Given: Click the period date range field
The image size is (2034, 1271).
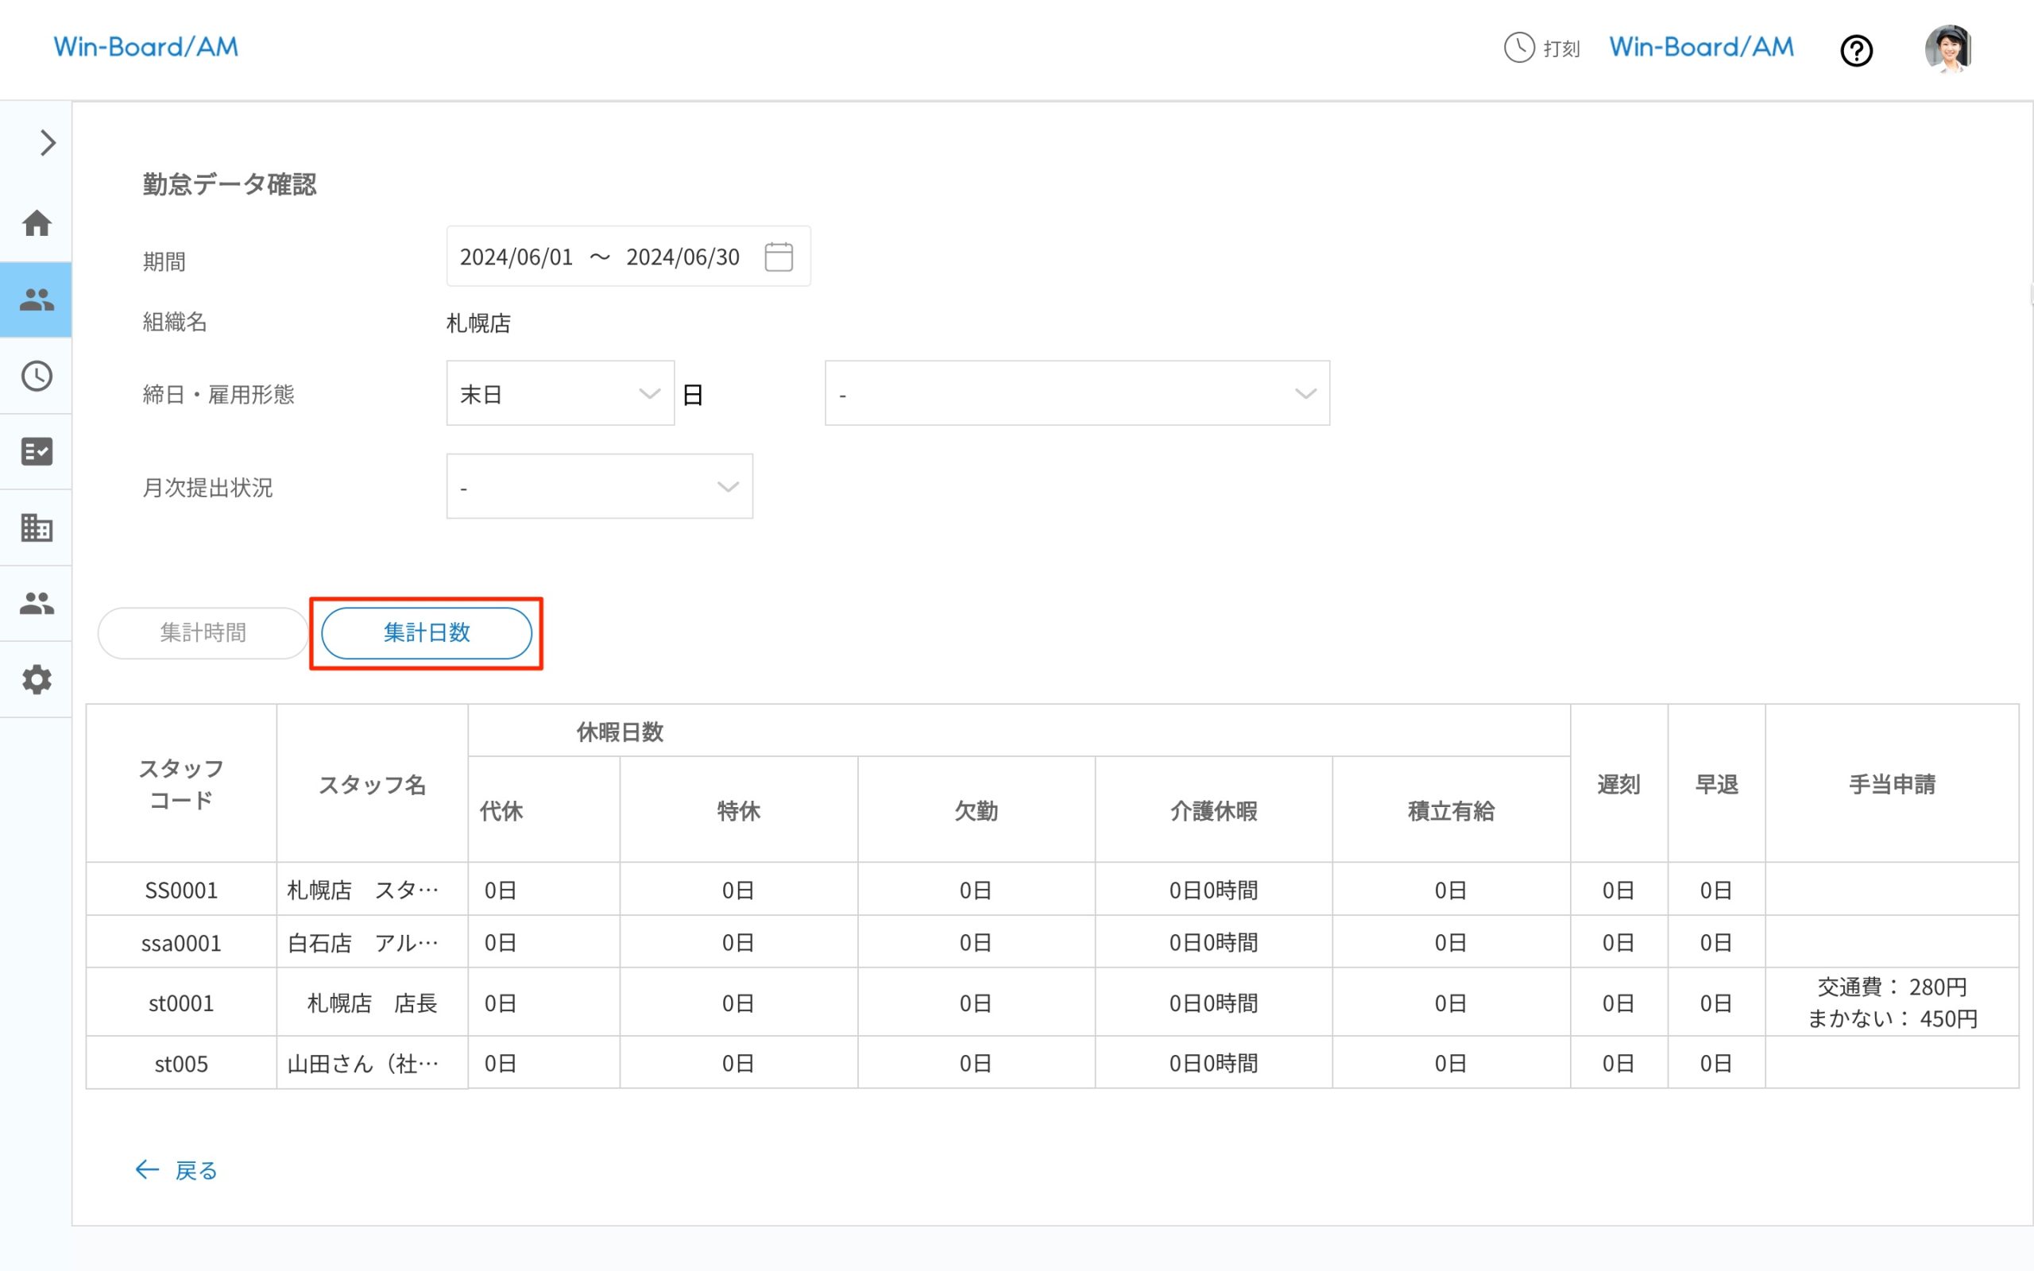Looking at the screenshot, I should (x=600, y=257).
